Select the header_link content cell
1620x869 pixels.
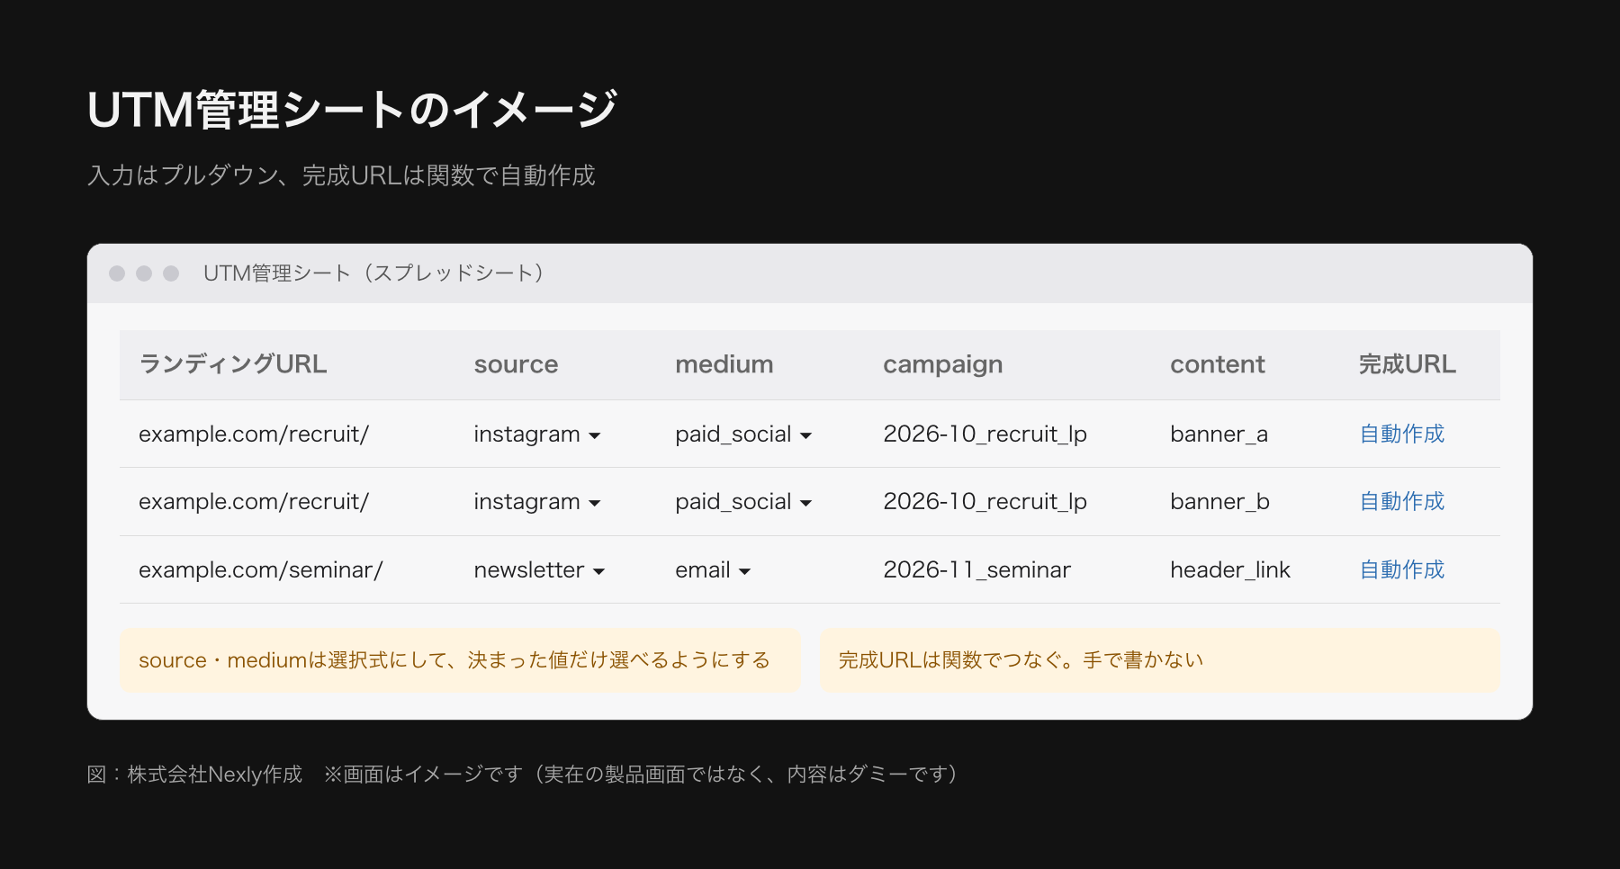(1229, 570)
